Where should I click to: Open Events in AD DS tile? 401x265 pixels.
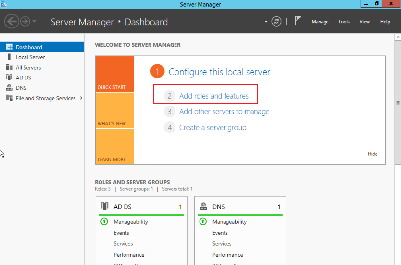(121, 233)
